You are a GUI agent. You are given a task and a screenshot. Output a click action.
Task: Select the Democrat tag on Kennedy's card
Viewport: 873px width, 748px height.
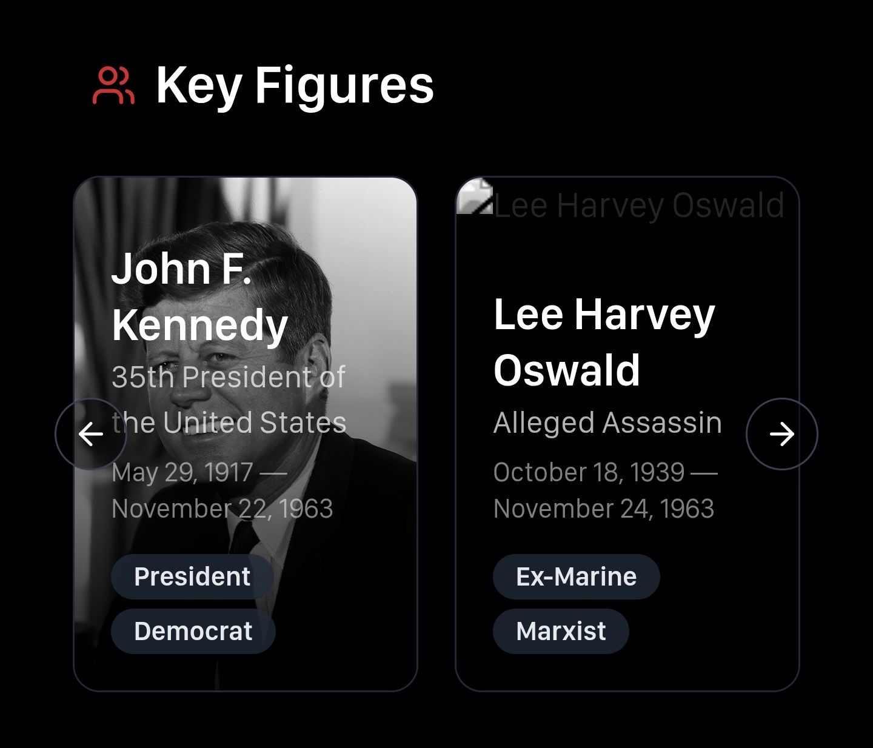(193, 631)
